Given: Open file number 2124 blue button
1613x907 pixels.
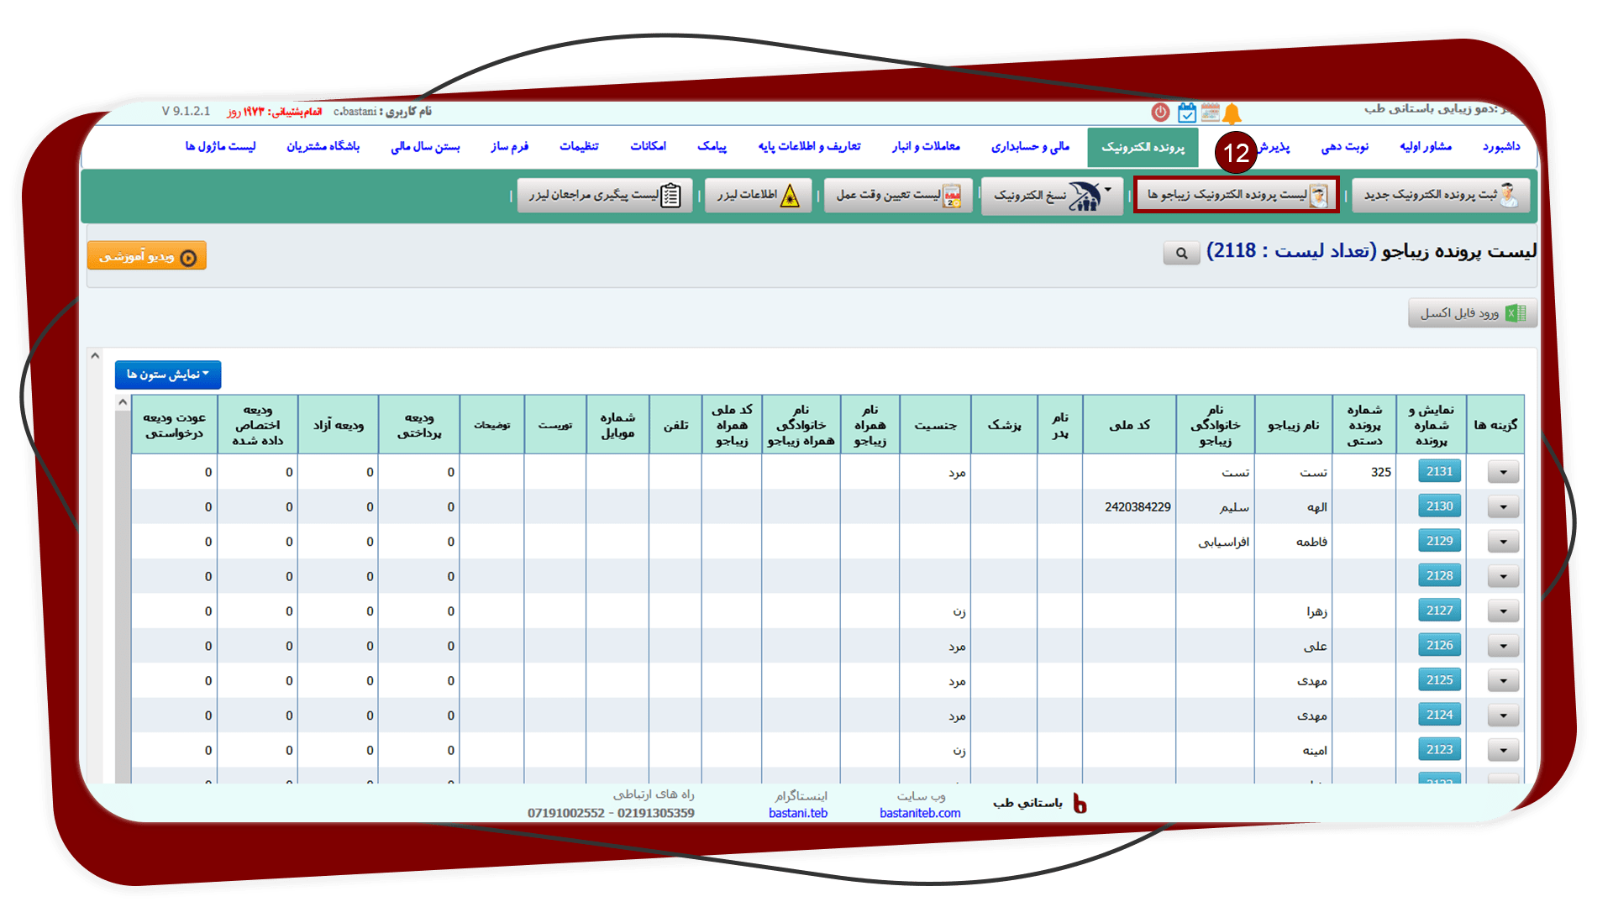Looking at the screenshot, I should coord(1439,715).
